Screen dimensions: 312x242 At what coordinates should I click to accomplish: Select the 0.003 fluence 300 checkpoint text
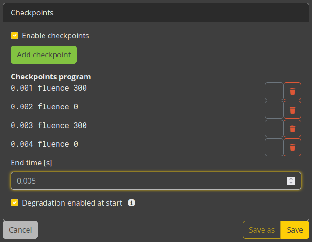click(x=49, y=125)
